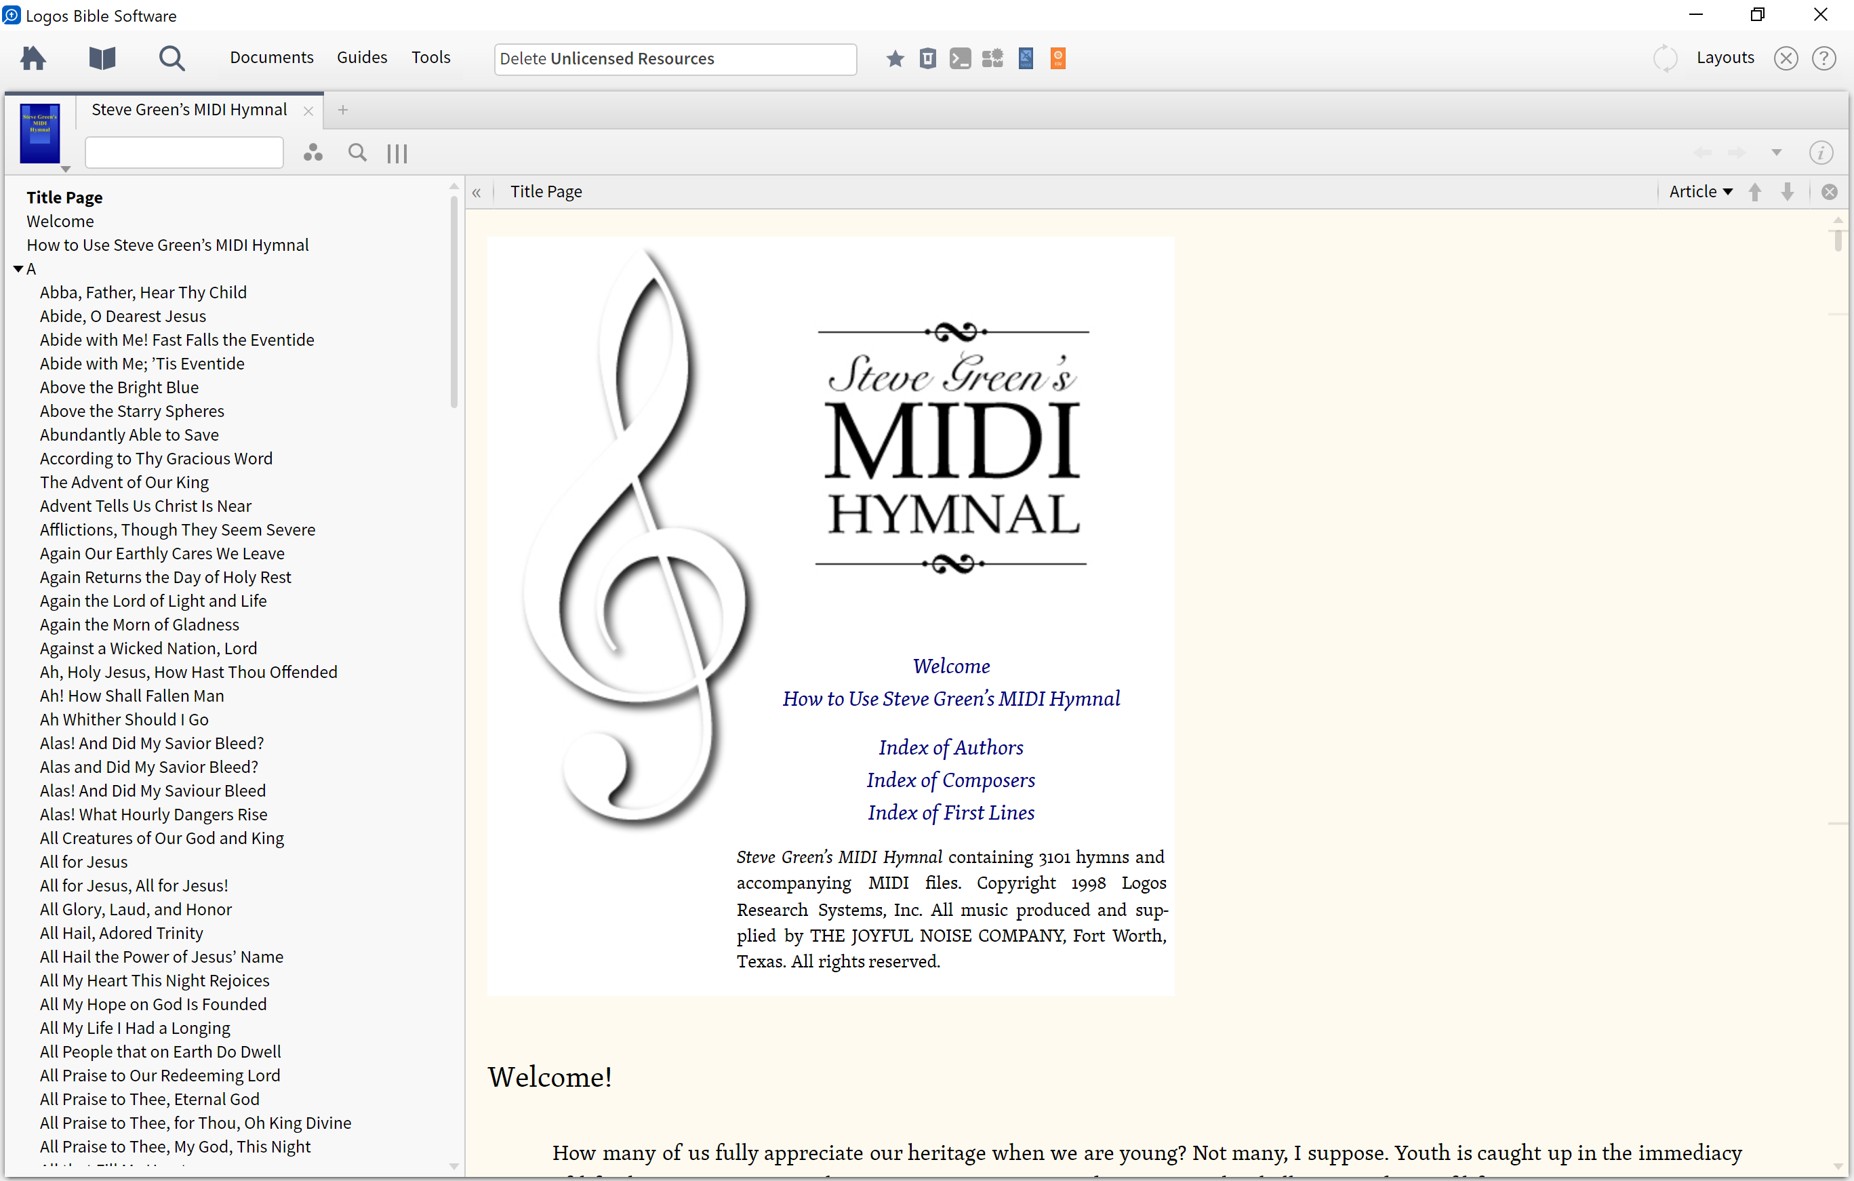This screenshot has height=1181, width=1854.
Task: Open the history dropdown arrow
Action: pyautogui.click(x=1776, y=153)
